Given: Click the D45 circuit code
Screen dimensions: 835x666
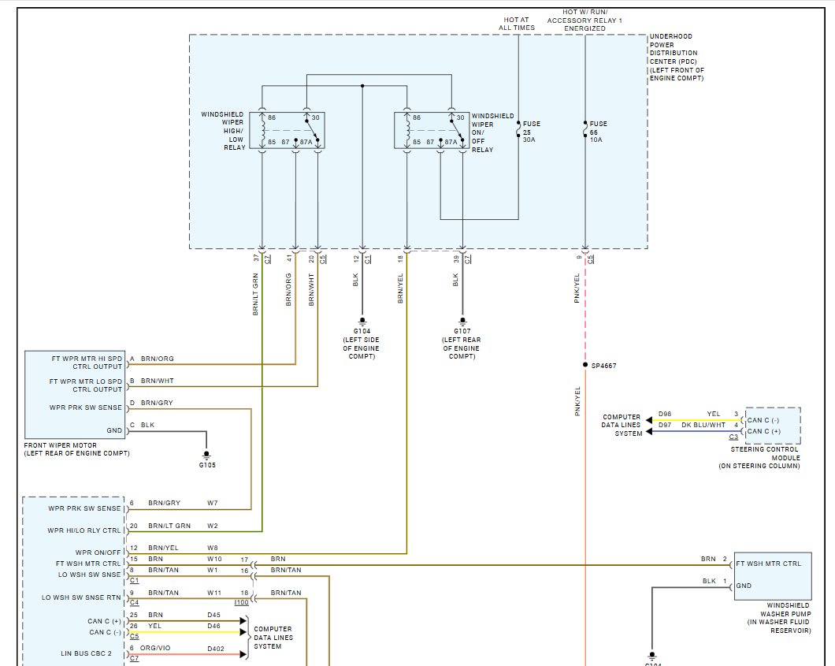Looking at the screenshot, I should click(x=213, y=615).
